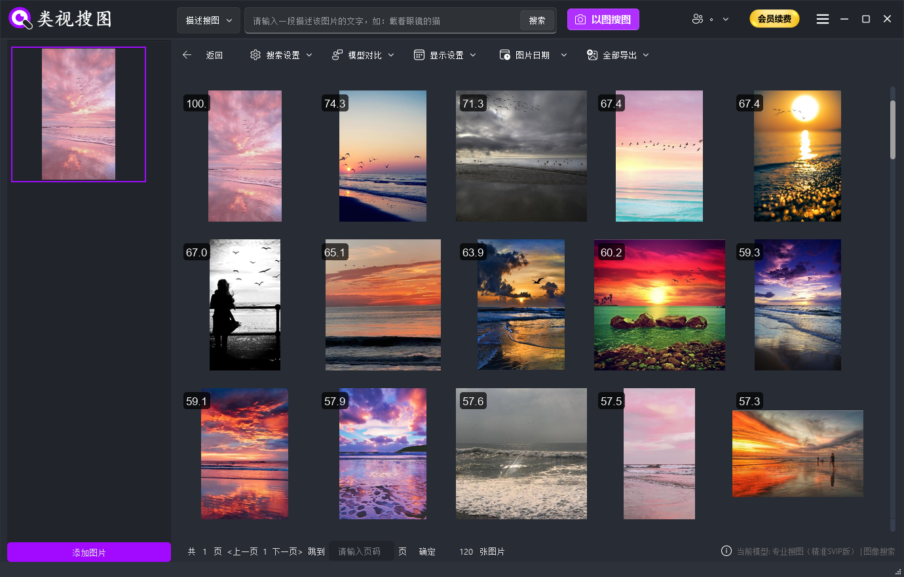
Task: Click the display settings icon
Action: point(419,55)
